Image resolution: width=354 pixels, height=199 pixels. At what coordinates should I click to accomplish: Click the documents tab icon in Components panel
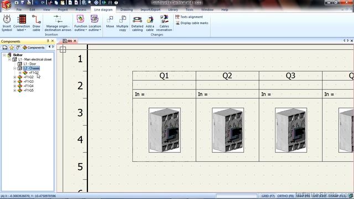(x=5, y=48)
